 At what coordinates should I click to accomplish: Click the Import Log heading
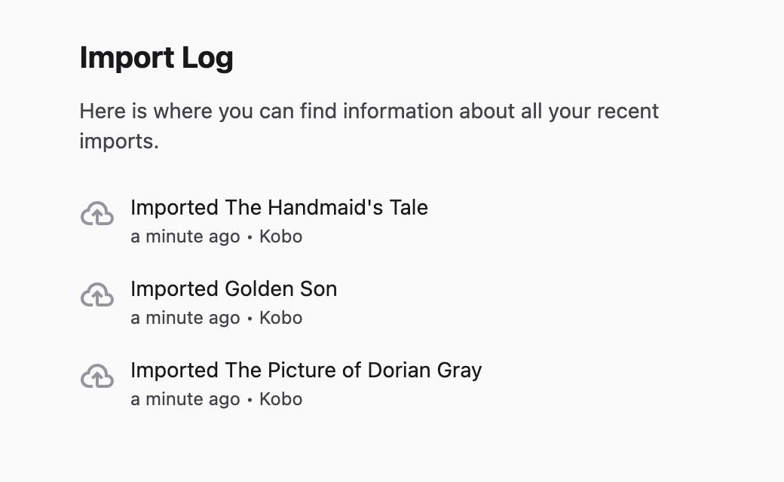click(x=156, y=58)
